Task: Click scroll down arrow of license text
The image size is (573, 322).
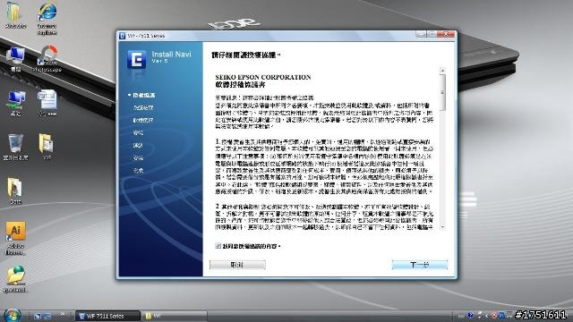Action: pos(442,227)
